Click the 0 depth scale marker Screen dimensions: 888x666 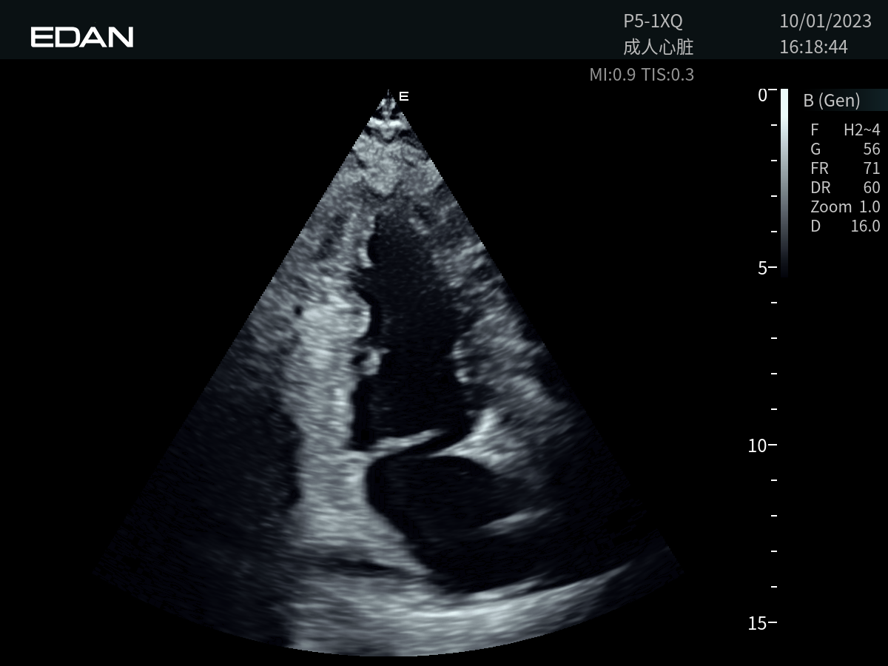pos(762,95)
